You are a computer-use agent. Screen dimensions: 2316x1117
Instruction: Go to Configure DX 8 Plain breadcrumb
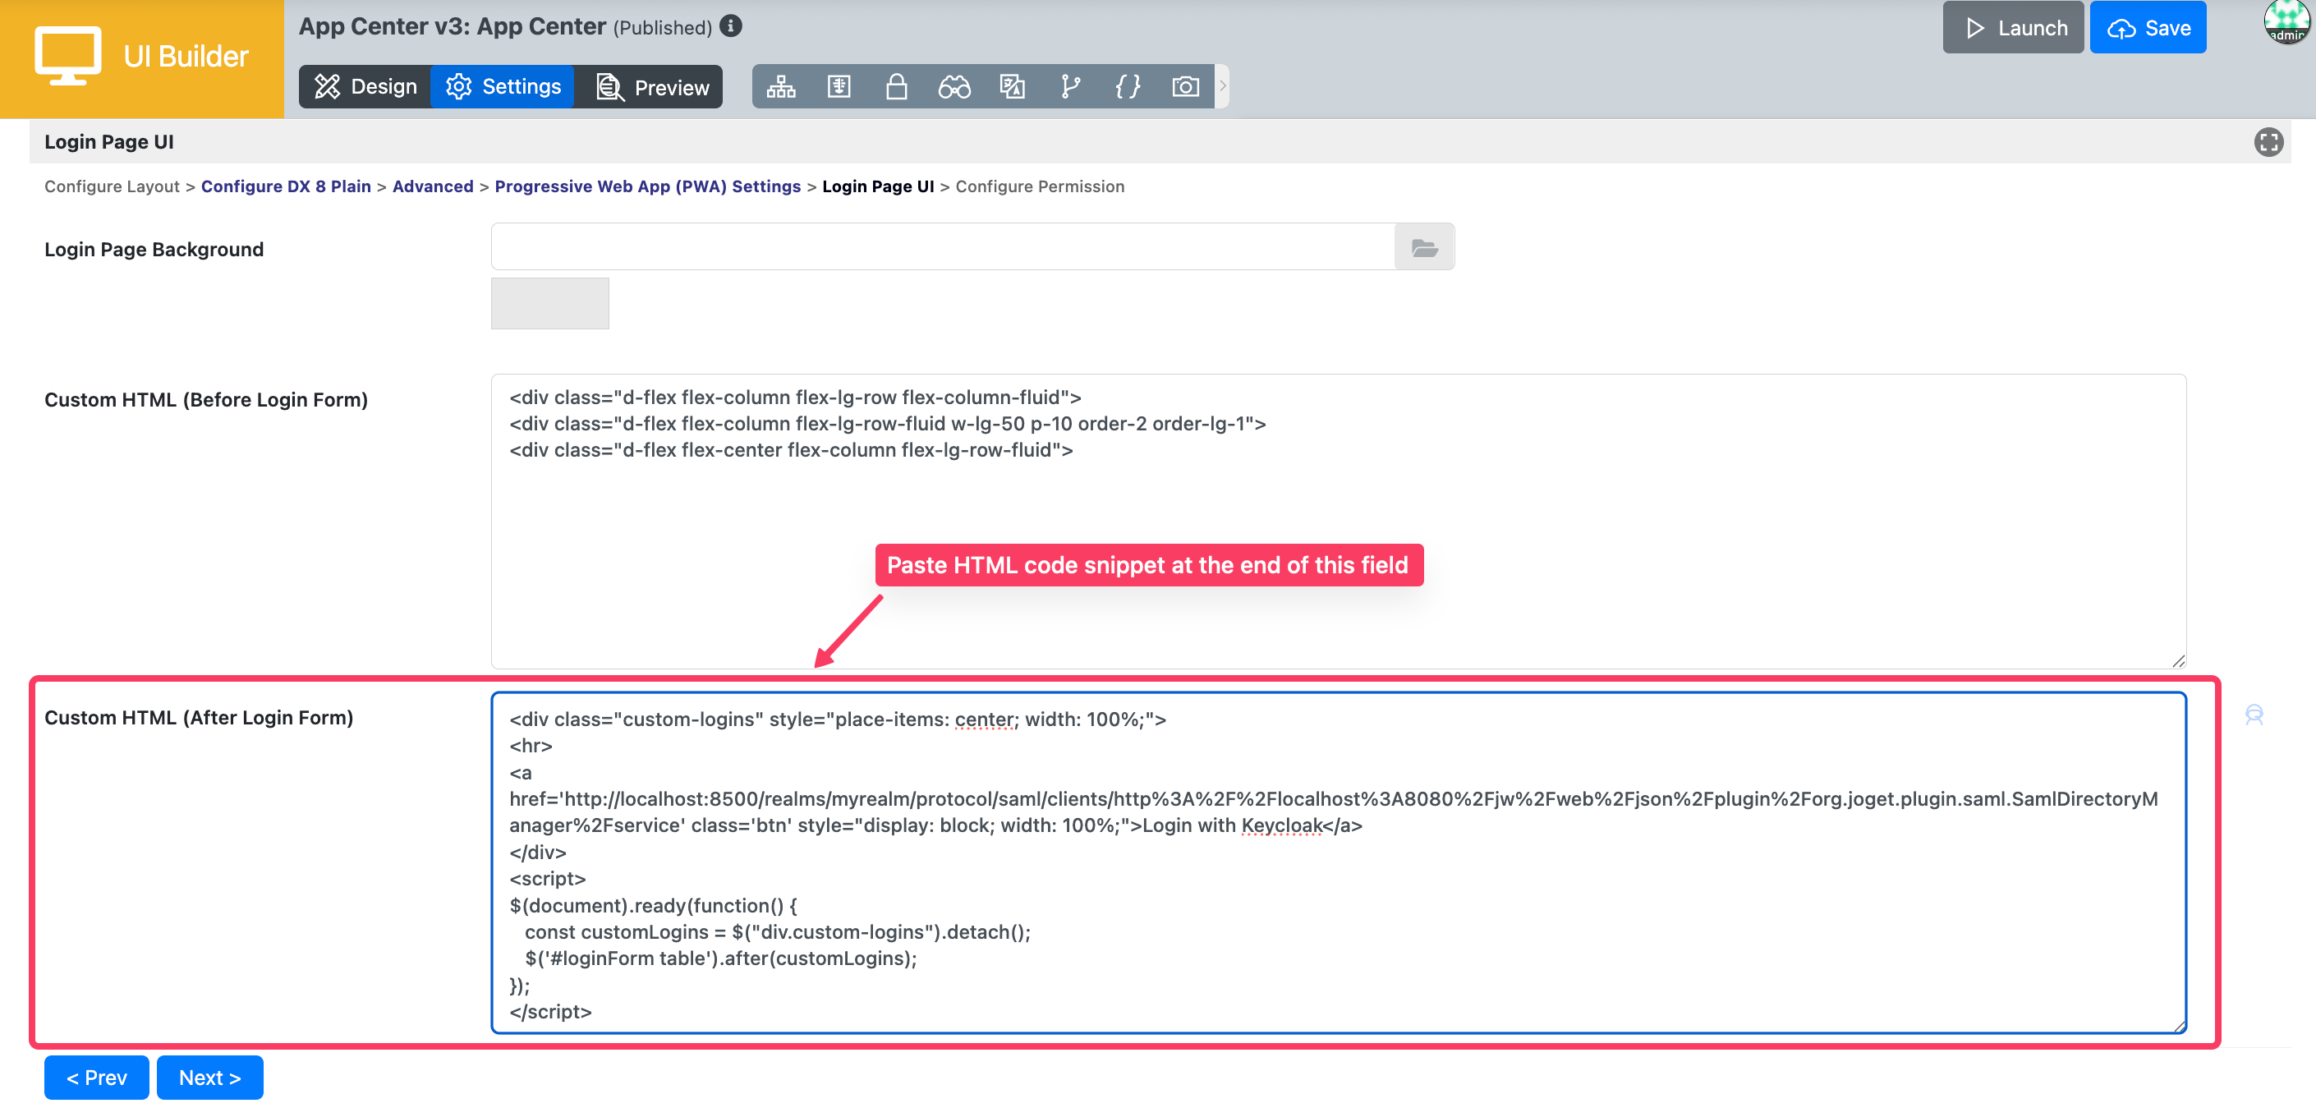click(286, 186)
